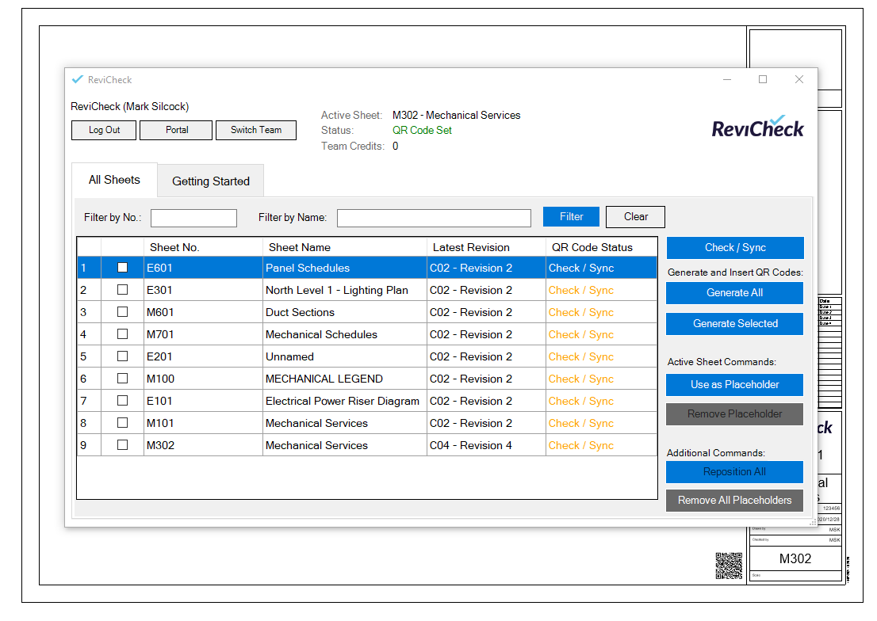Open the Portal button
Viewport: 877px width, 621px height.
tap(176, 130)
